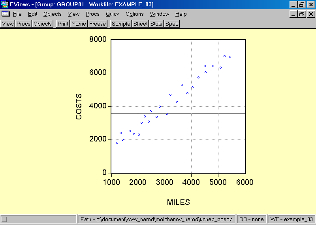Open the File menu

pos(17,14)
